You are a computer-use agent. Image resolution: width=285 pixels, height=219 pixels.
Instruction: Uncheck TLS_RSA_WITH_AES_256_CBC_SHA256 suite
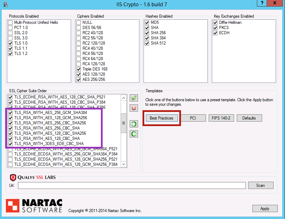click(x=10, y=123)
